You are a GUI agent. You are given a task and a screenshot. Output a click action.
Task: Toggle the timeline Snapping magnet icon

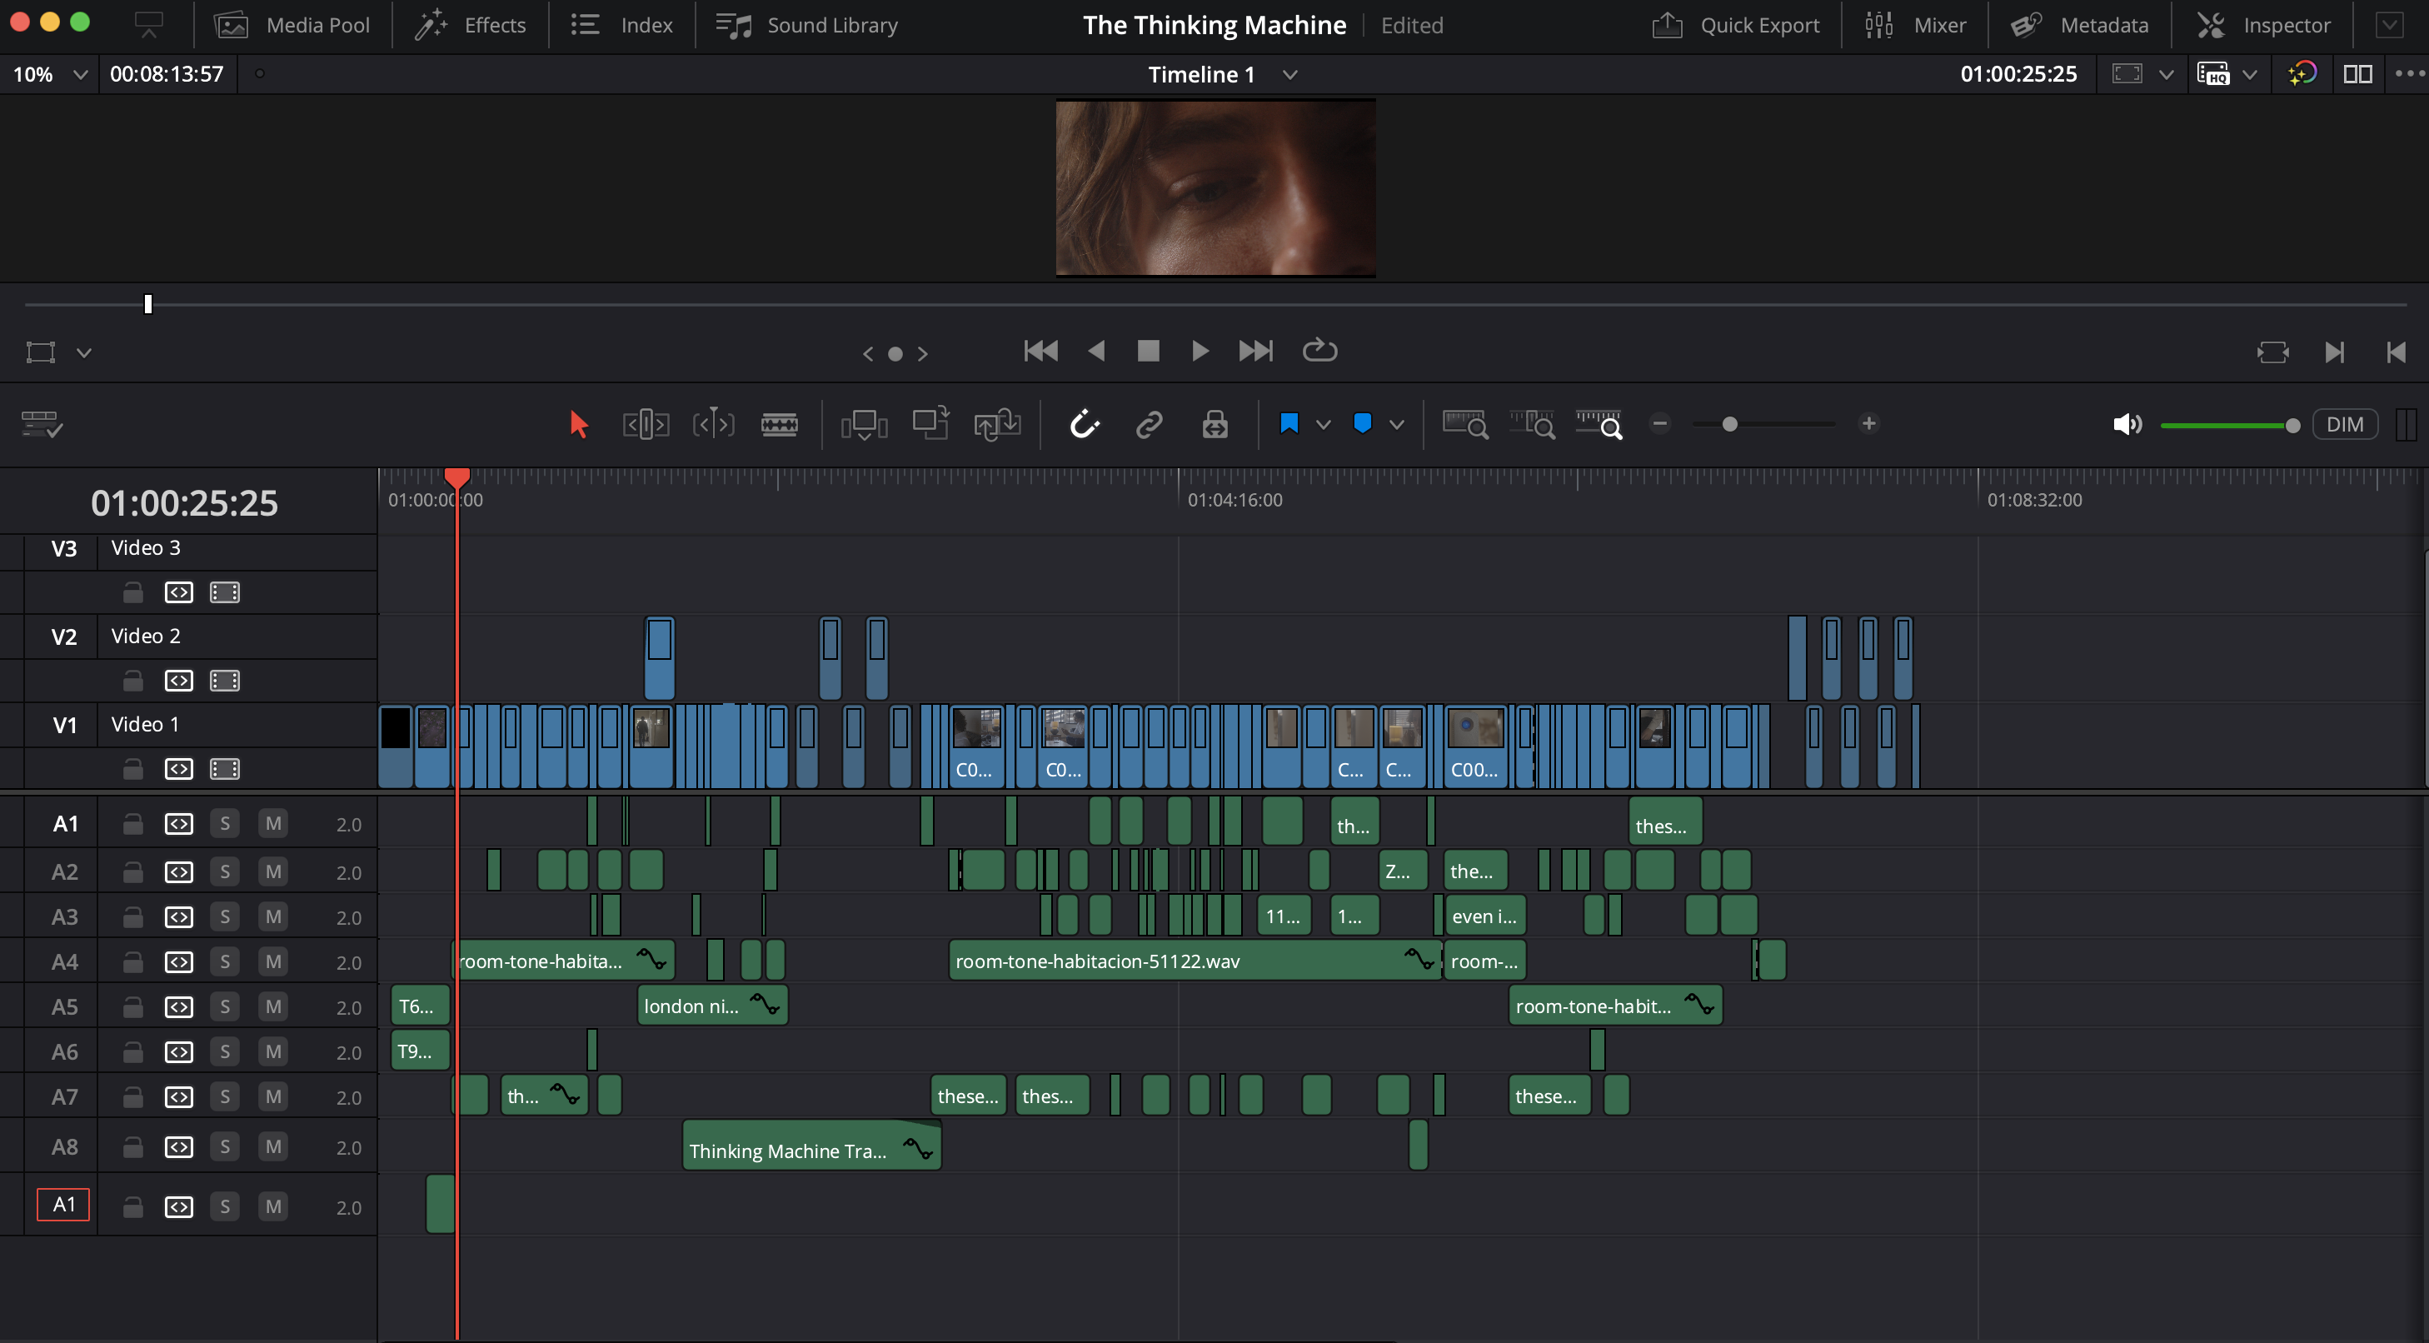pyautogui.click(x=1085, y=424)
